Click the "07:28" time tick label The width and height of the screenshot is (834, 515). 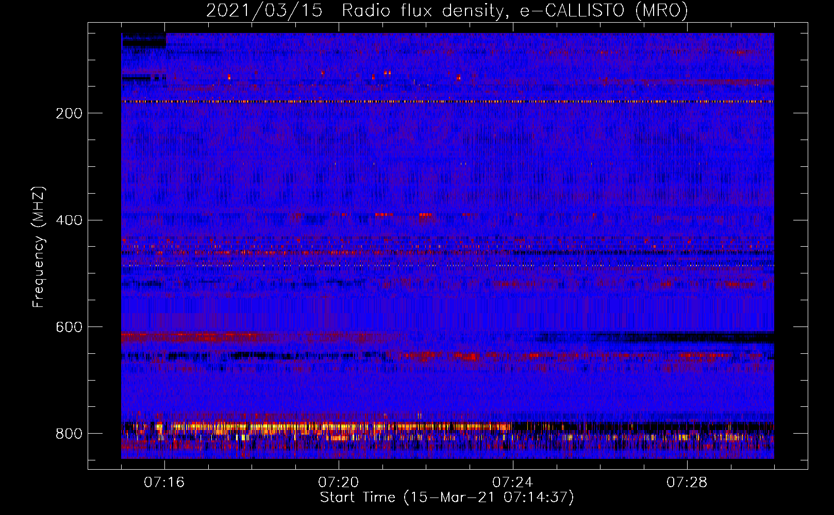coord(687,483)
